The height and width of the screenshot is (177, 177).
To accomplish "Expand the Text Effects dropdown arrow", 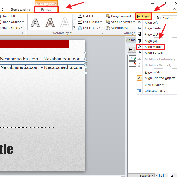I will pyautogui.click(x=100, y=28).
